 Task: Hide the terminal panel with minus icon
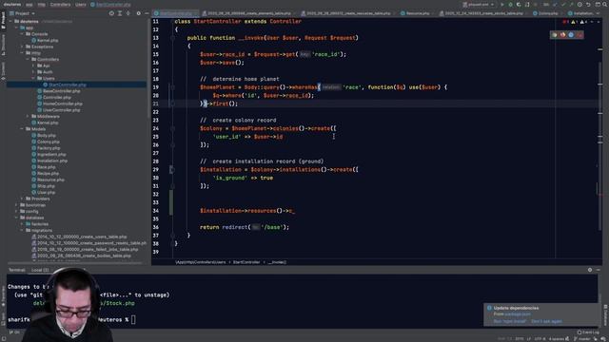click(599, 270)
